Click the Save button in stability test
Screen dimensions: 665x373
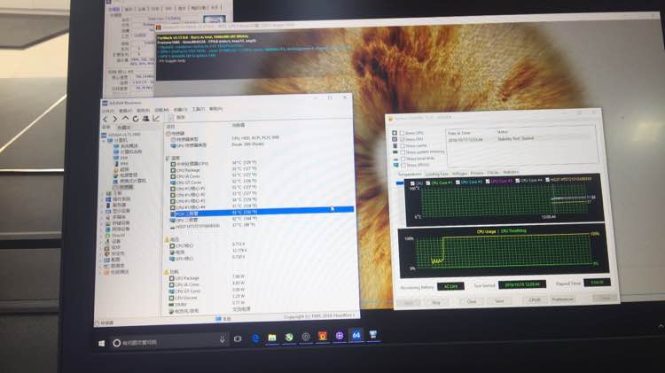pos(499,301)
